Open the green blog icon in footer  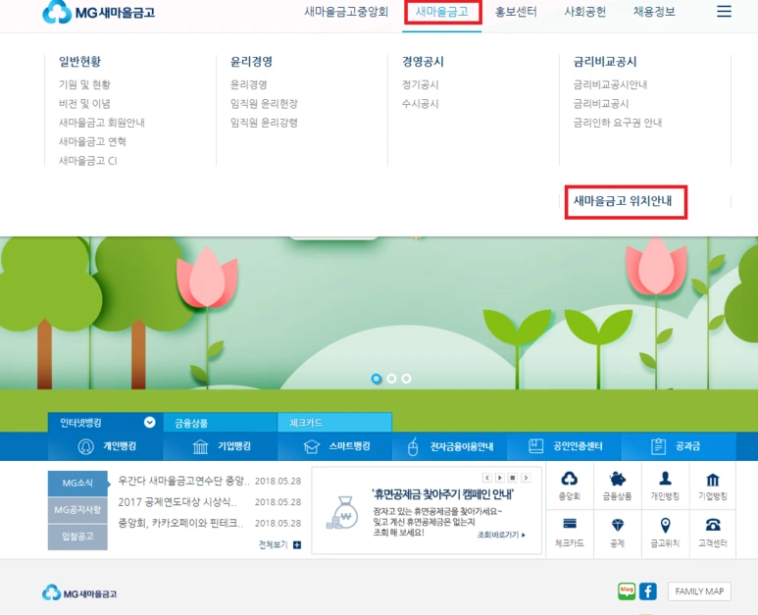pos(627,591)
